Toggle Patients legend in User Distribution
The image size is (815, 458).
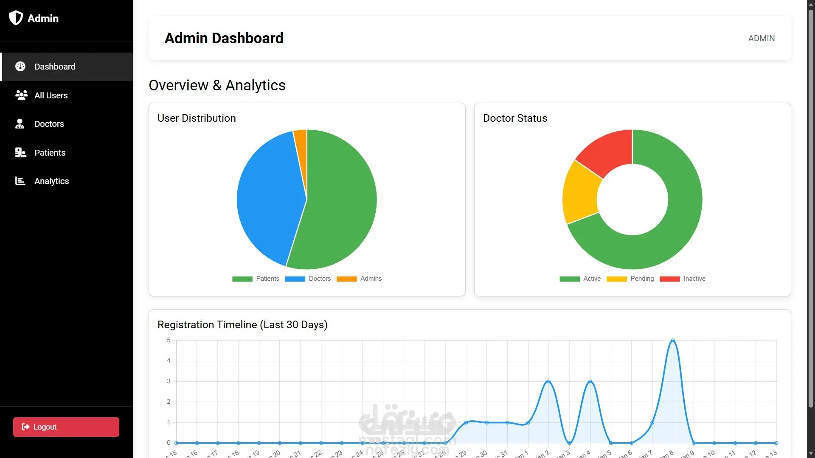point(256,279)
